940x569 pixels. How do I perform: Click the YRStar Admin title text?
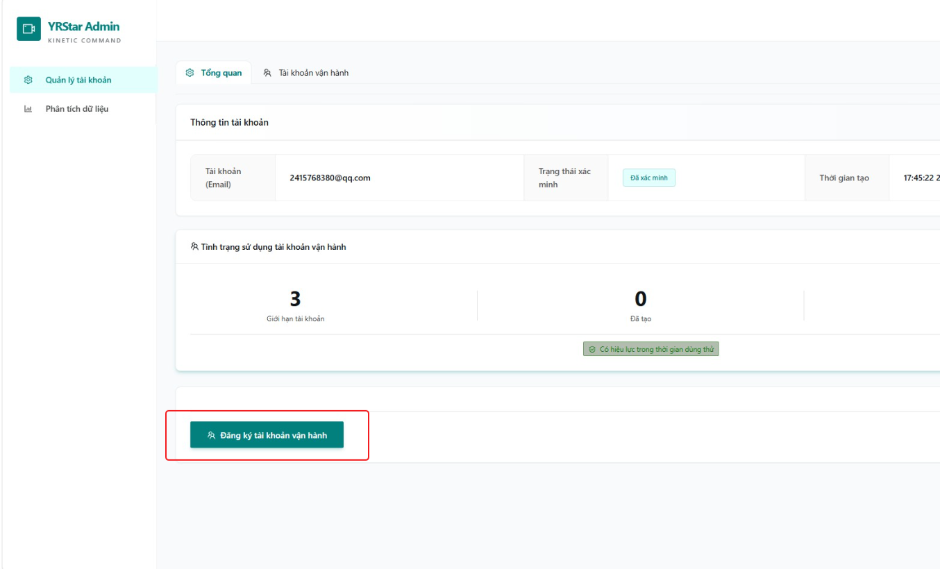click(84, 26)
